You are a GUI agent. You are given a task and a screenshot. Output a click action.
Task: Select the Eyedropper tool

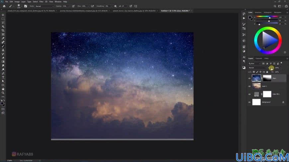3,38
